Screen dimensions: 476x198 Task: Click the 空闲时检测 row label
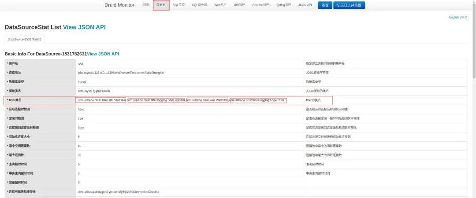pos(16,118)
